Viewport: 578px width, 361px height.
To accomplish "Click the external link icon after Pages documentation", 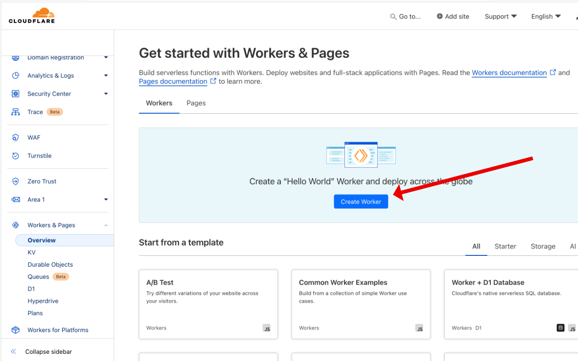I will click(x=213, y=81).
